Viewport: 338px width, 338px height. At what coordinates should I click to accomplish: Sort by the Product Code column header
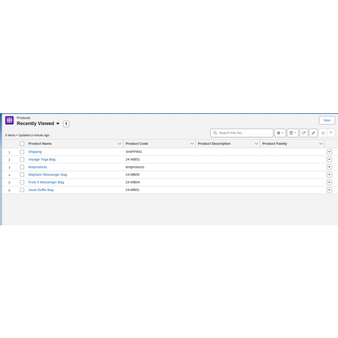(137, 144)
